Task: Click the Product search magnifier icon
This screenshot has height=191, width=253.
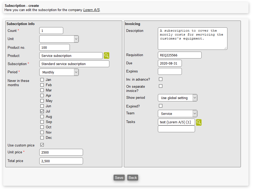Action: 106,56
